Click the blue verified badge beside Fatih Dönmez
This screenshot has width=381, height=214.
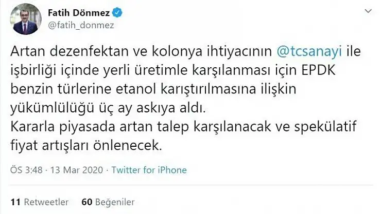118,11
